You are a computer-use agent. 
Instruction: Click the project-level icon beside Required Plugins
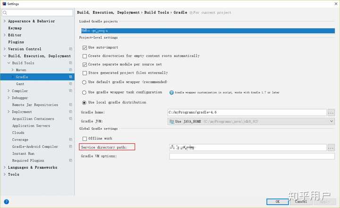pyautogui.click(x=70, y=160)
